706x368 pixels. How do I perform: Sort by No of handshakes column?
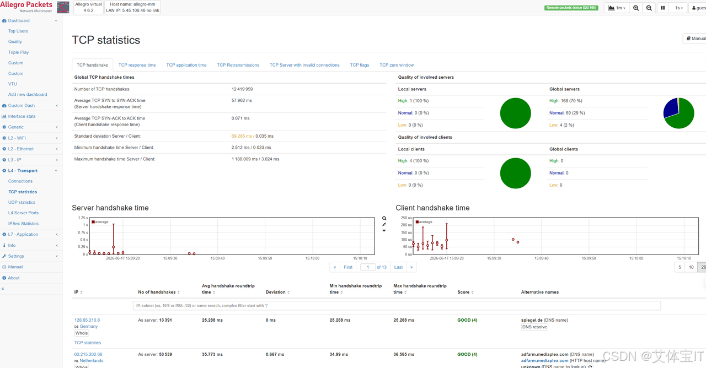pos(158,293)
